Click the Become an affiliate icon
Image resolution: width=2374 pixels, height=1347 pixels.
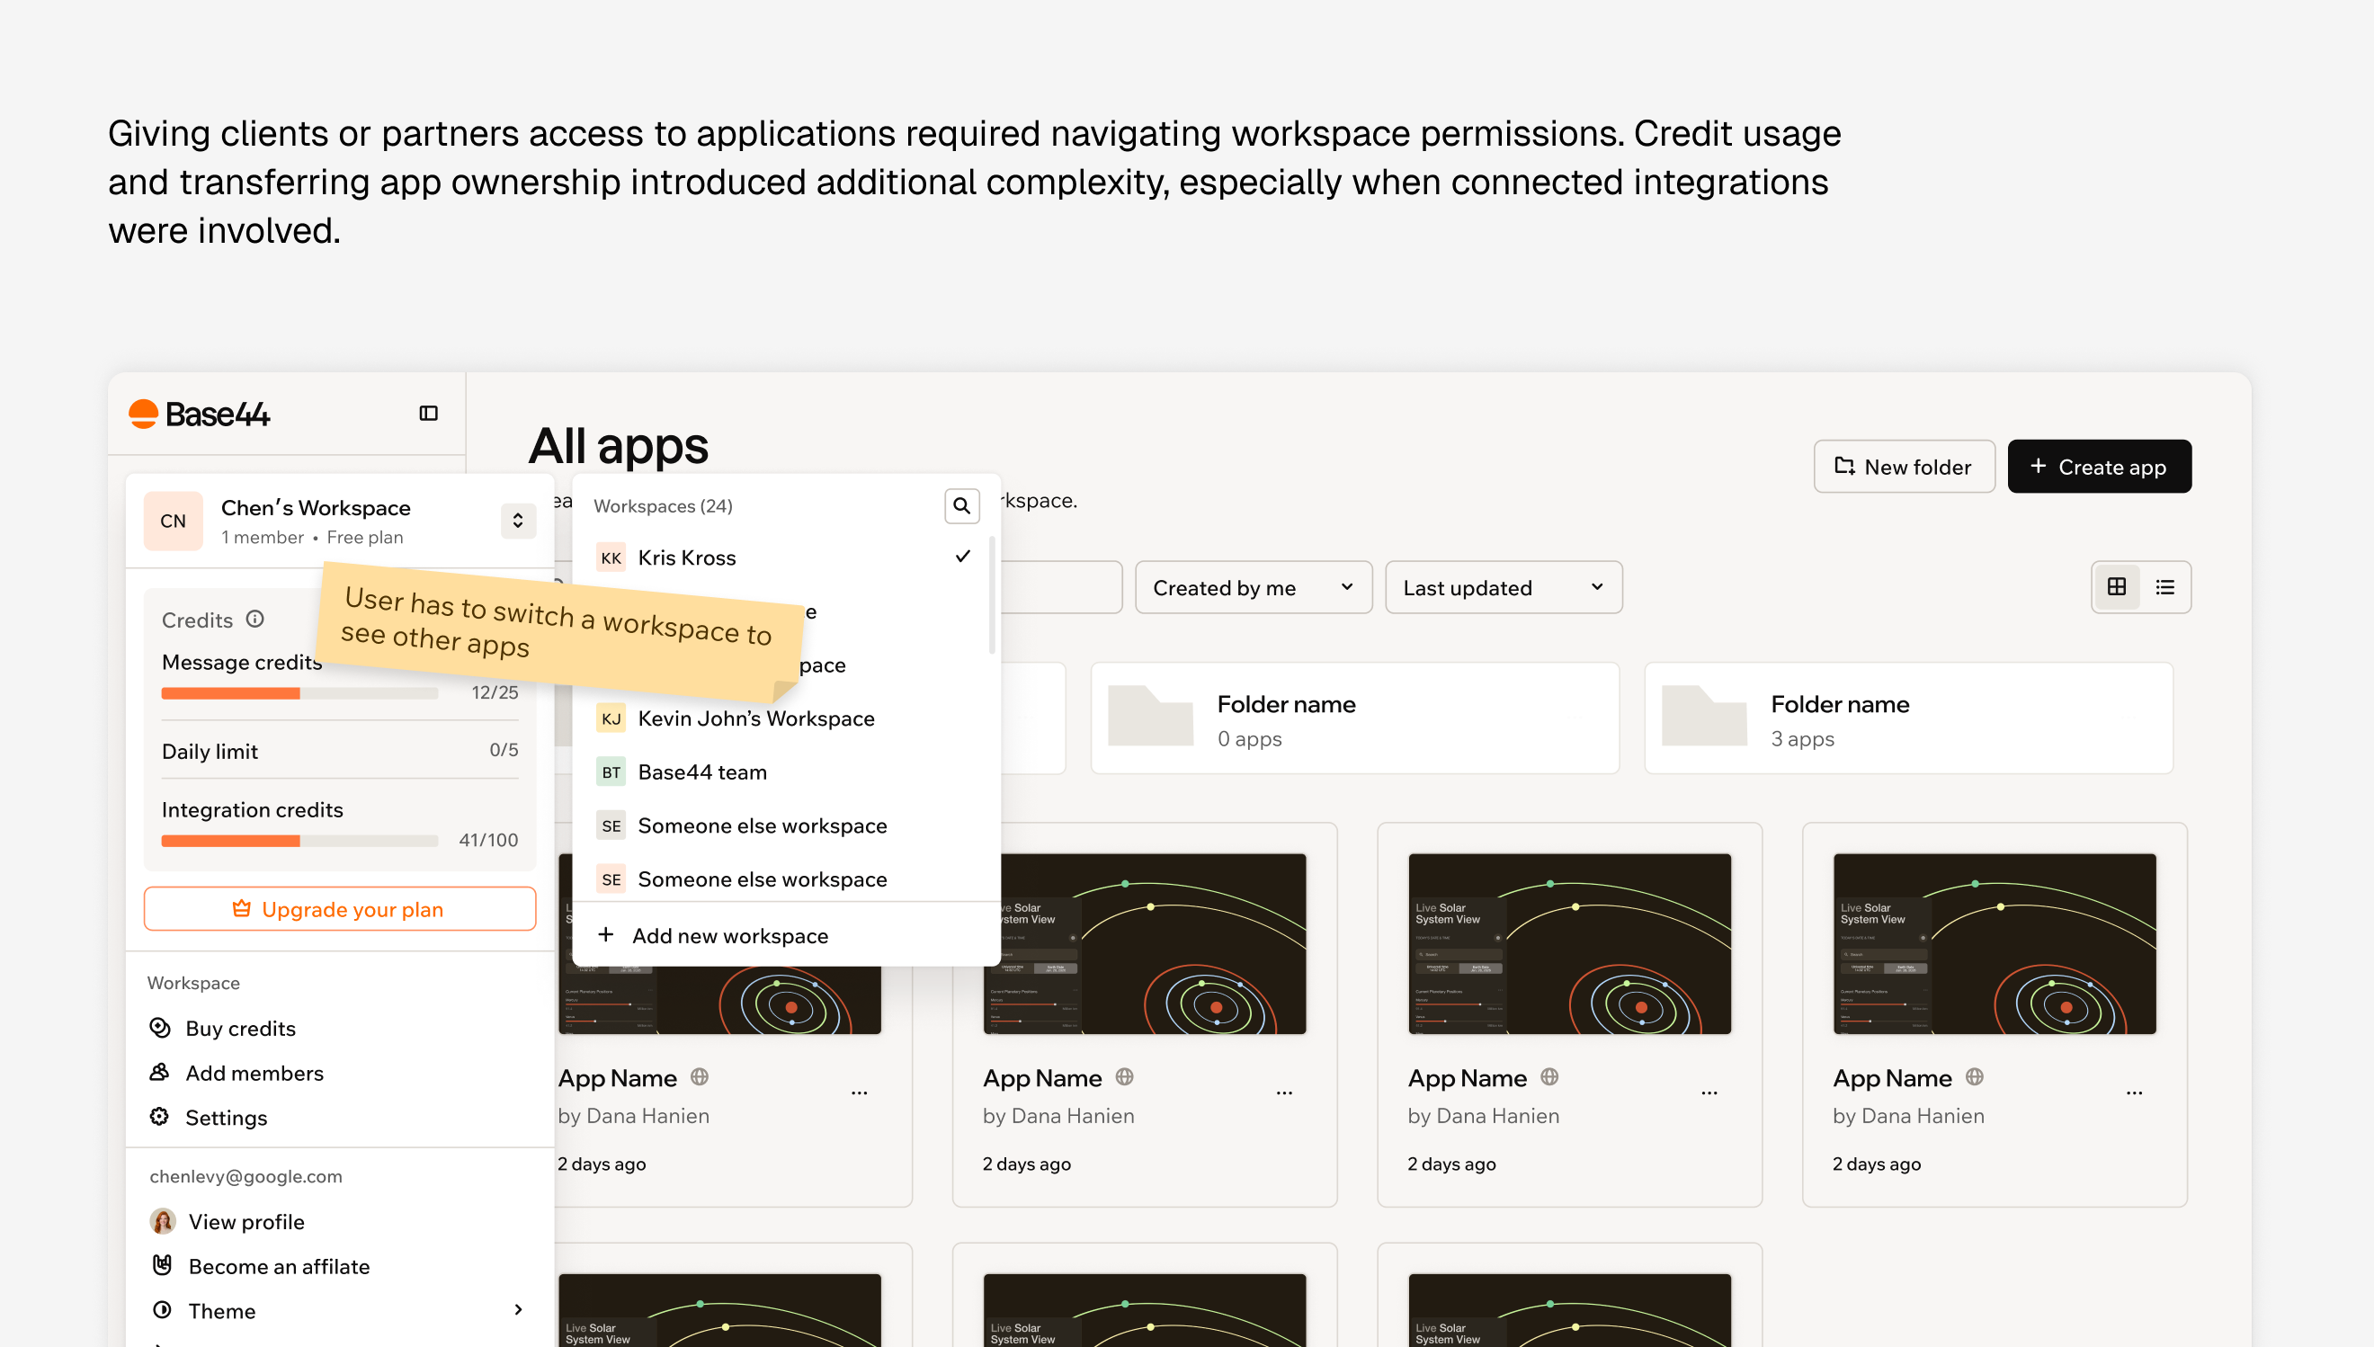tap(162, 1264)
